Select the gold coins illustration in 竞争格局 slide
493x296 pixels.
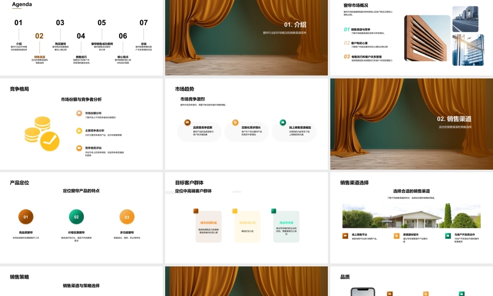click(42, 134)
